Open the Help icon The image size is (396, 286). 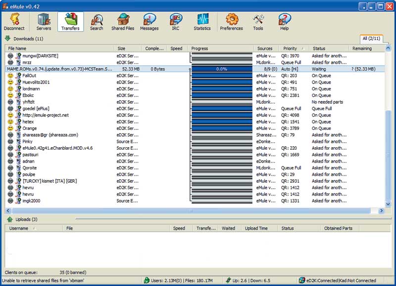284,22
